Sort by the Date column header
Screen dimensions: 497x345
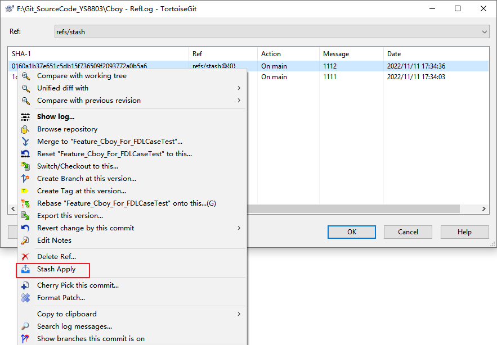point(436,54)
